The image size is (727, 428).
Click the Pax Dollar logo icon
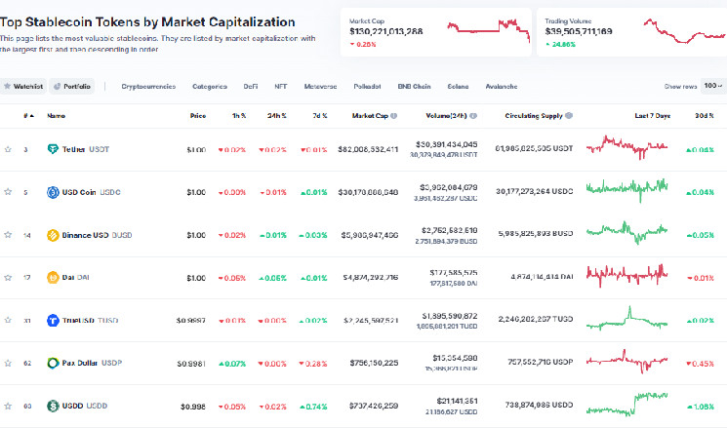click(x=53, y=364)
